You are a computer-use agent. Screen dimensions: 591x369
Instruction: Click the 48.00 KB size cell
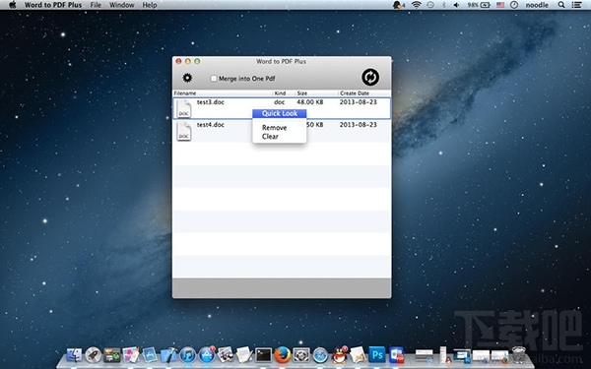click(x=310, y=102)
